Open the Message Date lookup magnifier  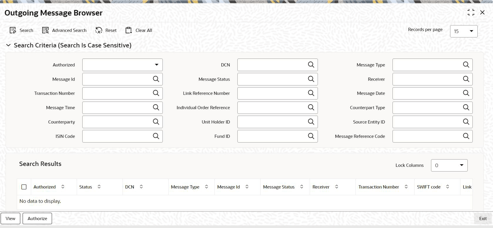466,93
